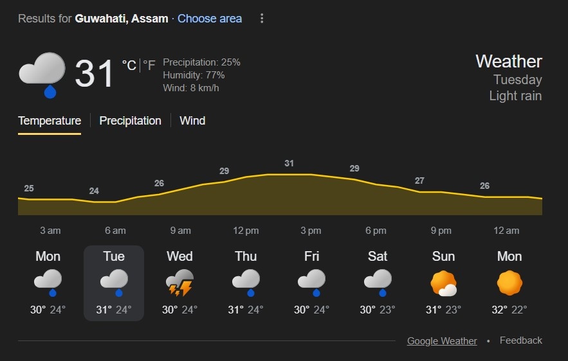This screenshot has height=361, width=568.
Task: Click Friday's rain cloud icon
Action: [311, 283]
